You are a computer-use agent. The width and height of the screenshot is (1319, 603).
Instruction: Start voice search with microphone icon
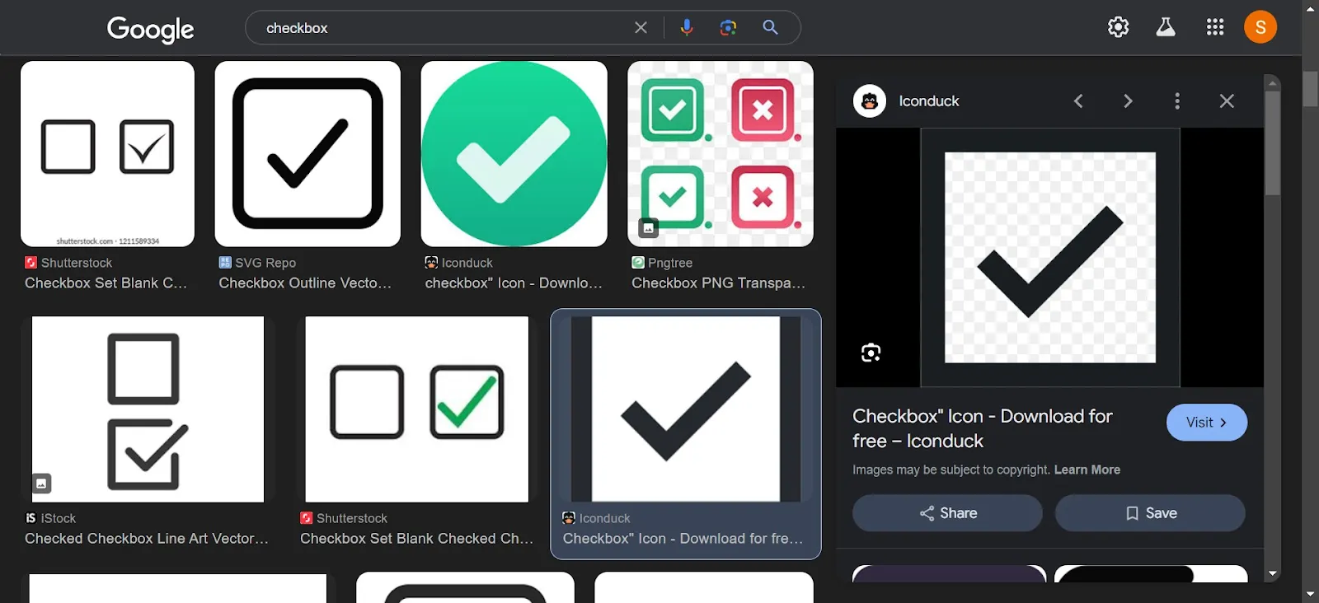pyautogui.click(x=686, y=27)
